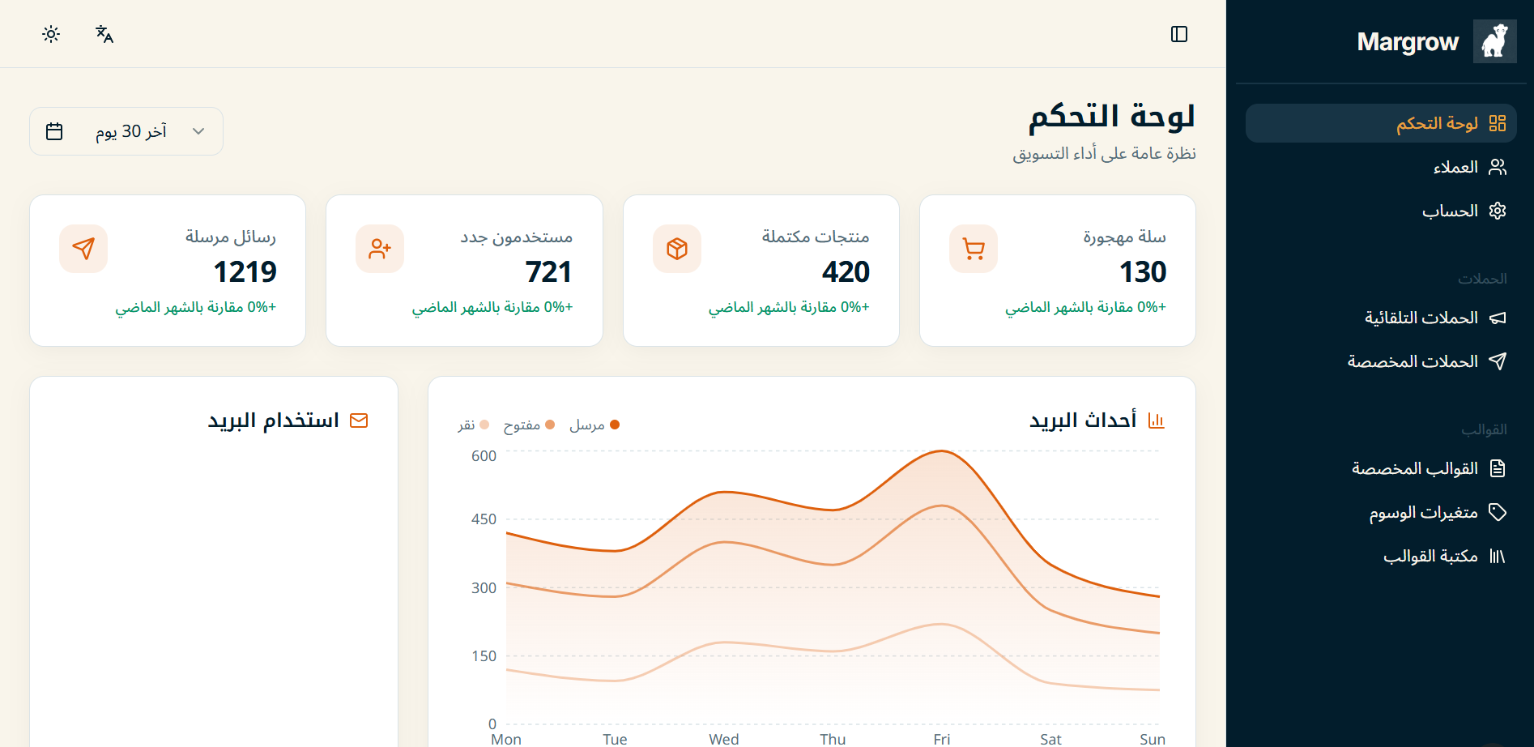Click +0% comparison under مستخدمون جدد

click(x=492, y=307)
